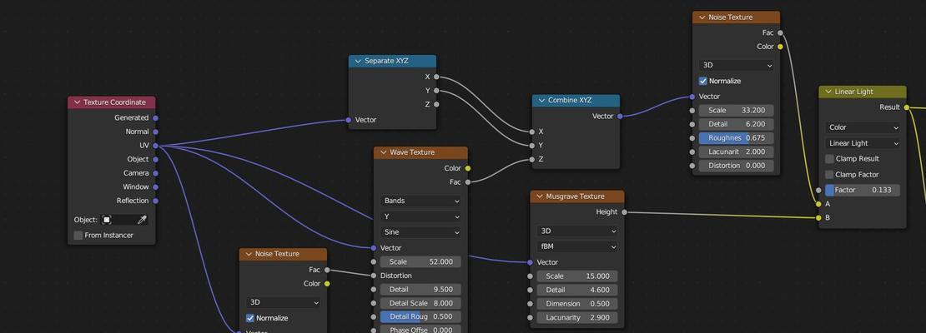Screen dimensions: 926x333
Task: Toggle the Clamp Result checkbox
Action: pyautogui.click(x=830, y=159)
